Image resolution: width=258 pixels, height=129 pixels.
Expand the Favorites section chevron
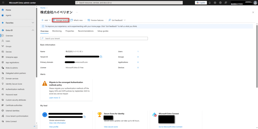33,23
